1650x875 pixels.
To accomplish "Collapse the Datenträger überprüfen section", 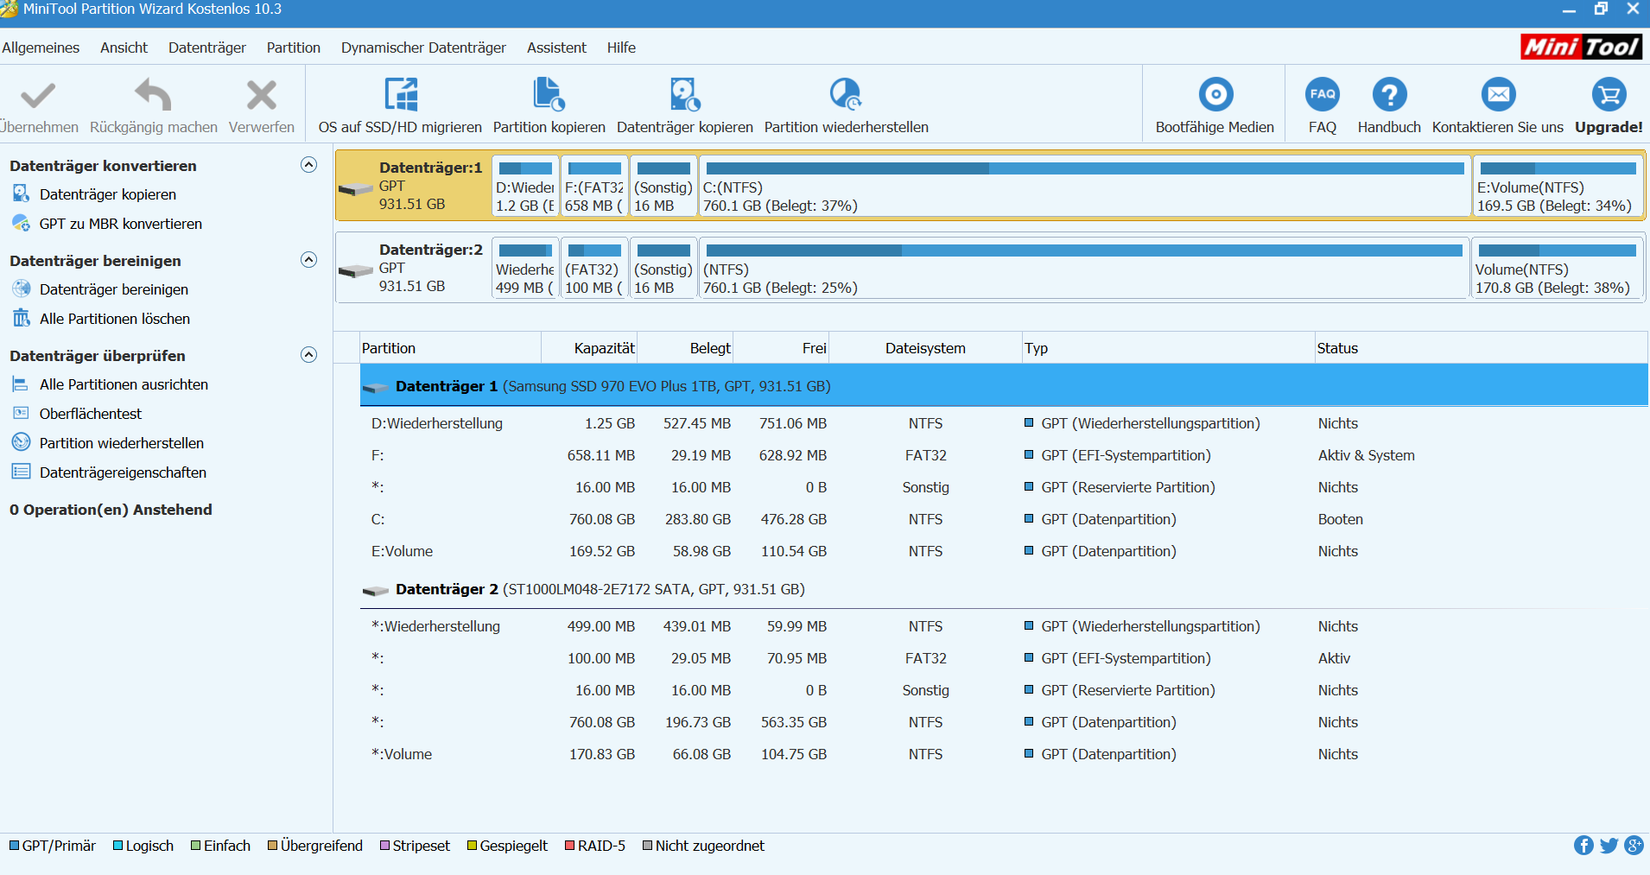I will tap(308, 355).
